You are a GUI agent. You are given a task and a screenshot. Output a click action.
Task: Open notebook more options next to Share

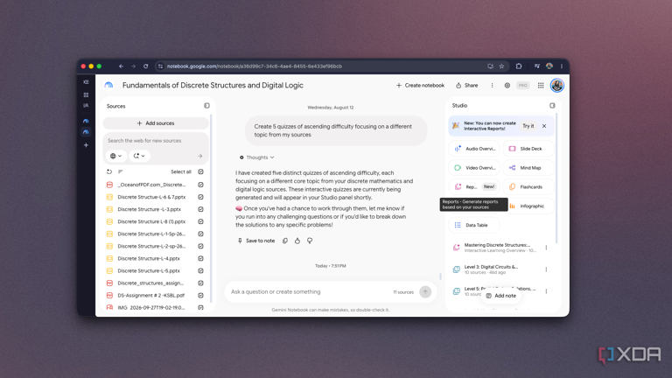(492, 85)
